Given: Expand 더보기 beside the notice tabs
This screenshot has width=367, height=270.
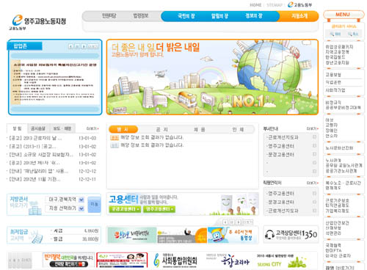Looking at the screenshot, I should click(x=92, y=128).
